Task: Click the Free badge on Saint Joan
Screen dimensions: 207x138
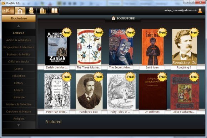Action: (x=162, y=33)
